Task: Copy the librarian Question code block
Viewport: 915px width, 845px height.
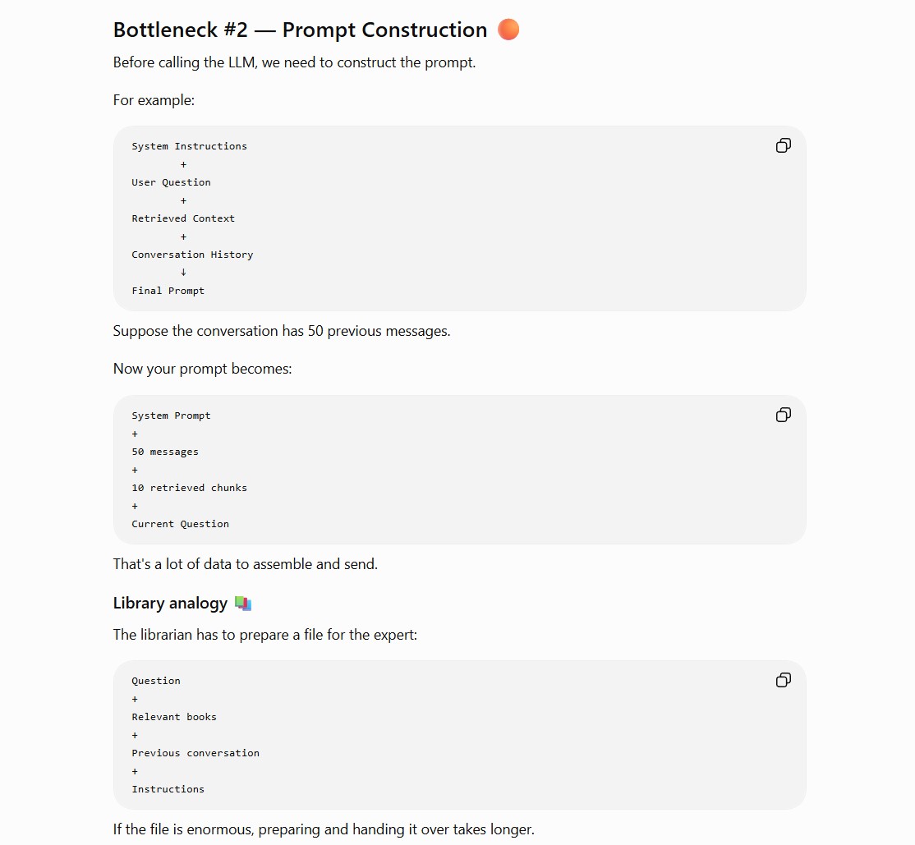Action: click(783, 680)
